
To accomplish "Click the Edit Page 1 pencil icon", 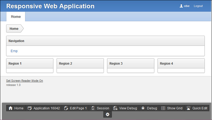I will [x=66, y=108].
